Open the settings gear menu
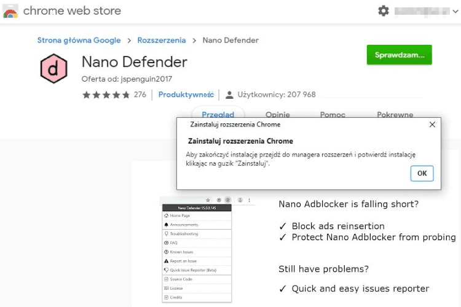 click(383, 11)
